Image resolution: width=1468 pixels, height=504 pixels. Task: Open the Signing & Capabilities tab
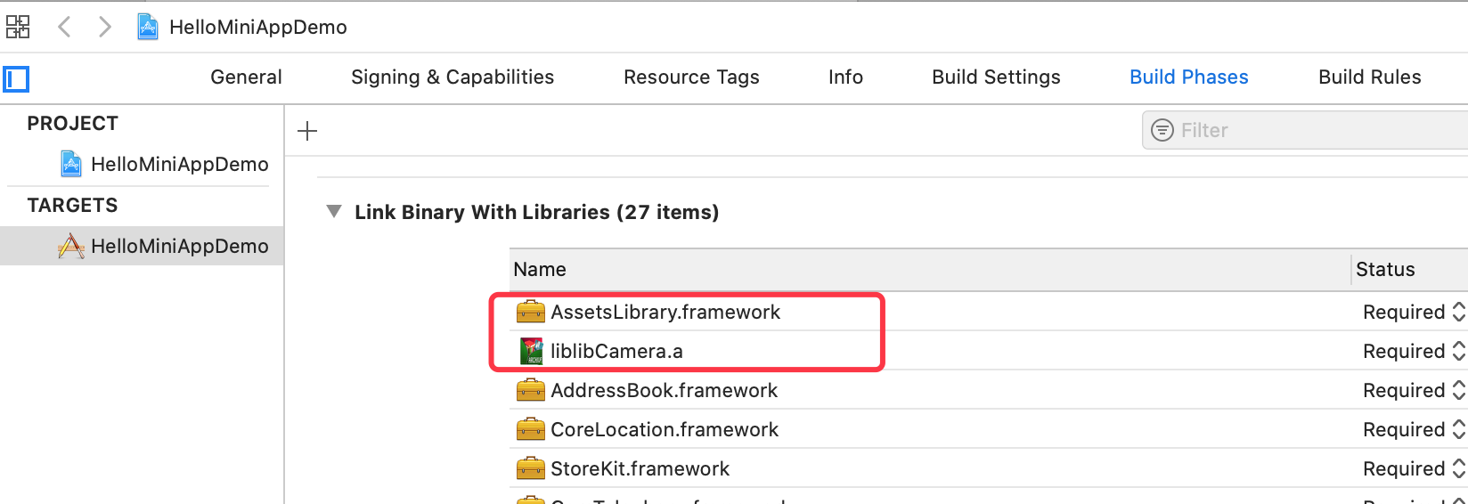click(453, 77)
